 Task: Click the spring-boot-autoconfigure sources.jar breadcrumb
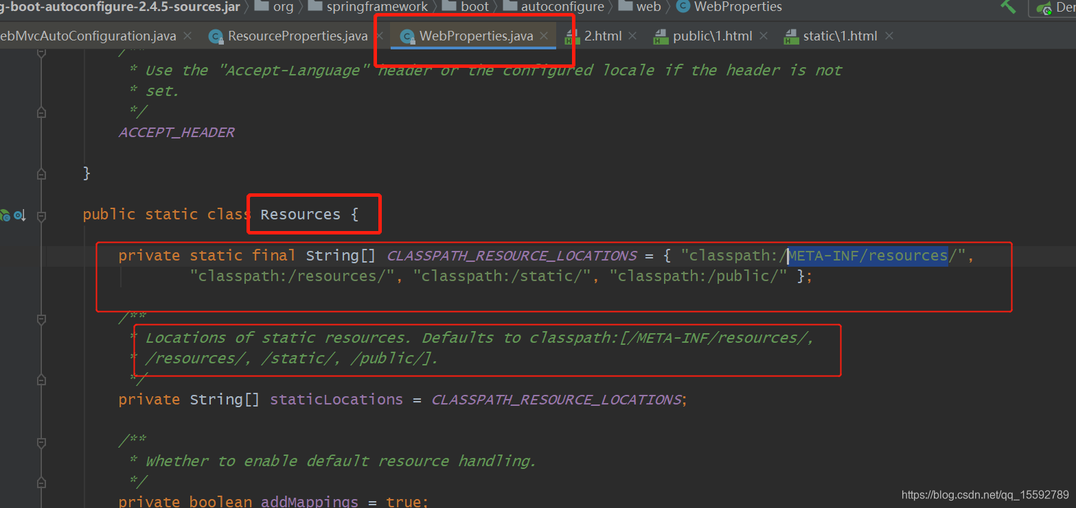pyautogui.click(x=120, y=6)
